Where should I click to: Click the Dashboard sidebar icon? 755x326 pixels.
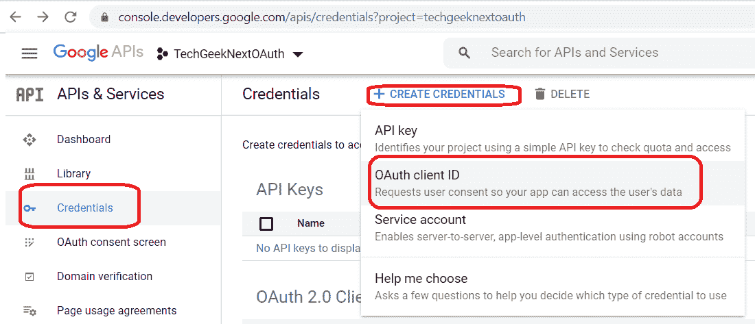30,140
